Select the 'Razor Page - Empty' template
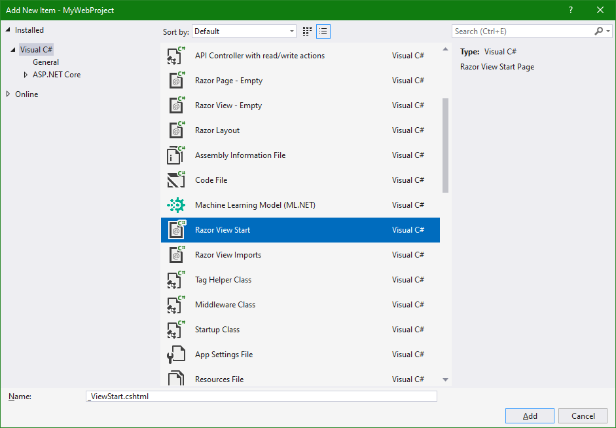616x428 pixels. click(300, 81)
